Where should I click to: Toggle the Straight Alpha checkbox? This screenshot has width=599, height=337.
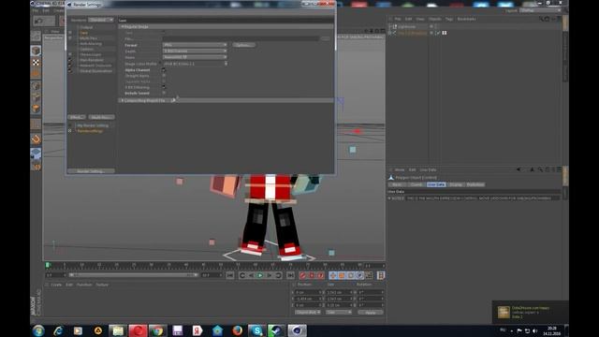click(164, 76)
